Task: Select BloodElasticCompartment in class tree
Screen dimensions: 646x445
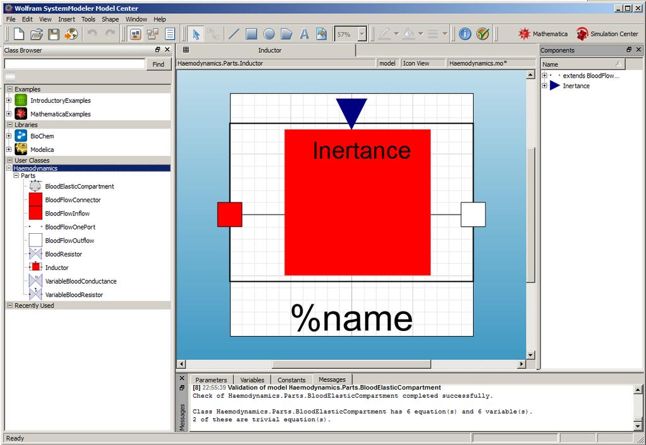Action: coord(79,187)
